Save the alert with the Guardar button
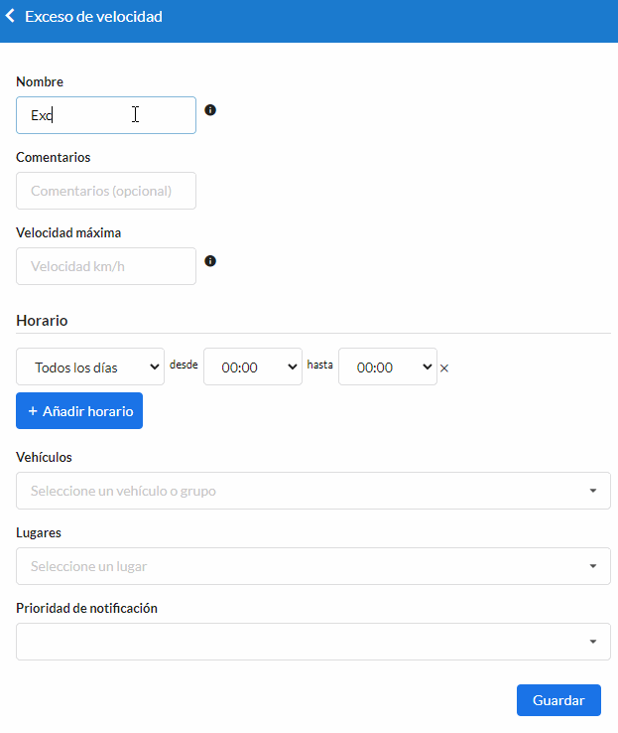This screenshot has height=733, width=618. 558,700
